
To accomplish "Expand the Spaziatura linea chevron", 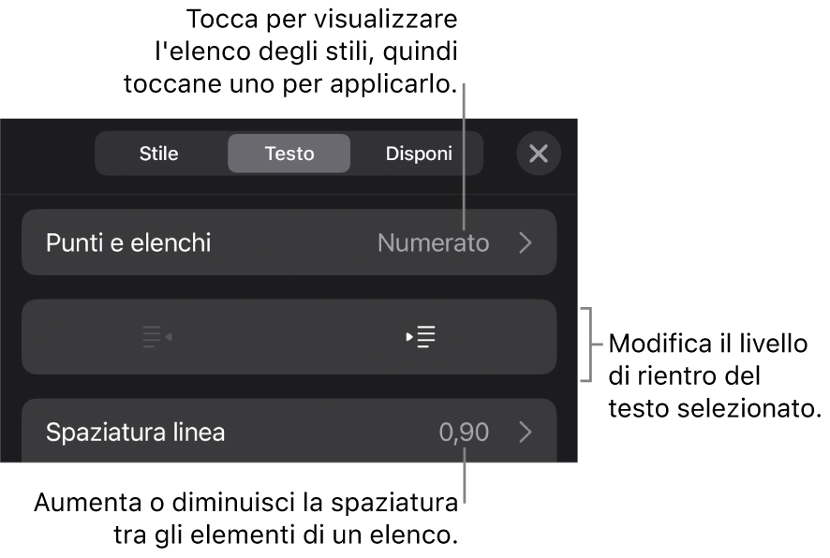I will pos(526,433).
